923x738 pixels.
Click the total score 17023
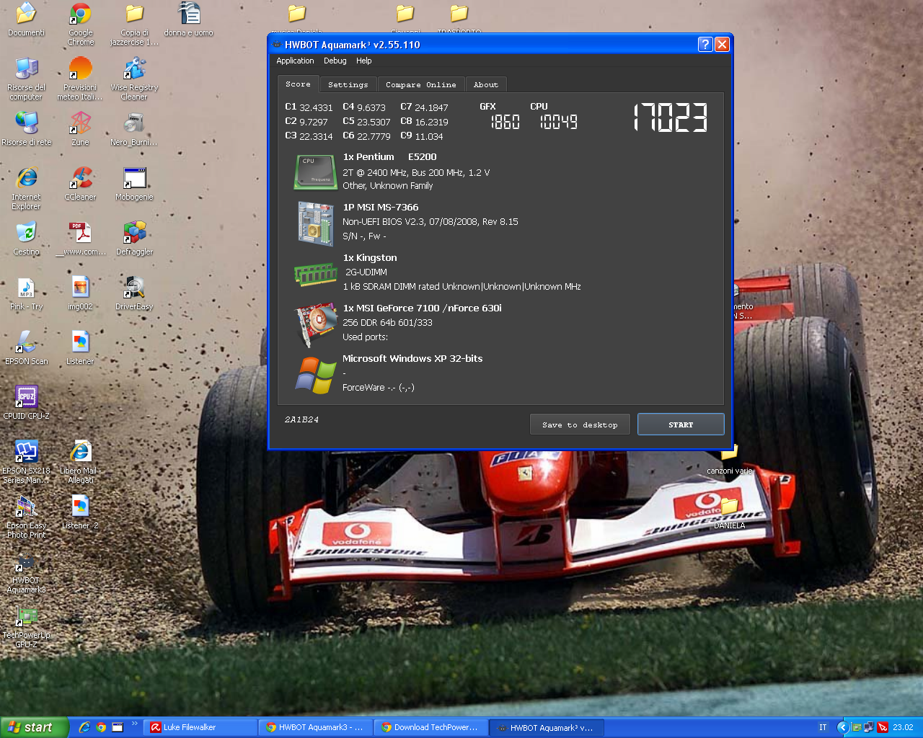pyautogui.click(x=671, y=117)
